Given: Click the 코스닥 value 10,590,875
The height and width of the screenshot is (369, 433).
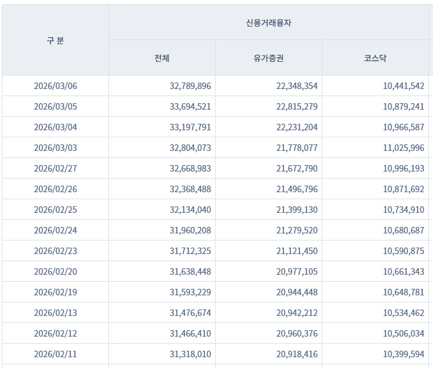Looking at the screenshot, I should 403,251.
